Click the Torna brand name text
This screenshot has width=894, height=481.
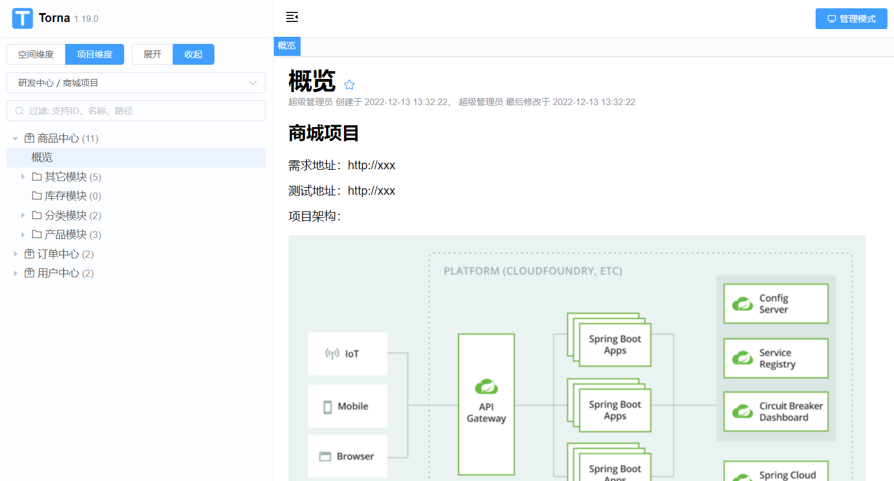pos(55,18)
